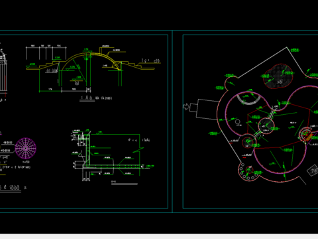Click the title underline below bridge elevation
This screenshot has width=318, height=239.
click(x=87, y=101)
